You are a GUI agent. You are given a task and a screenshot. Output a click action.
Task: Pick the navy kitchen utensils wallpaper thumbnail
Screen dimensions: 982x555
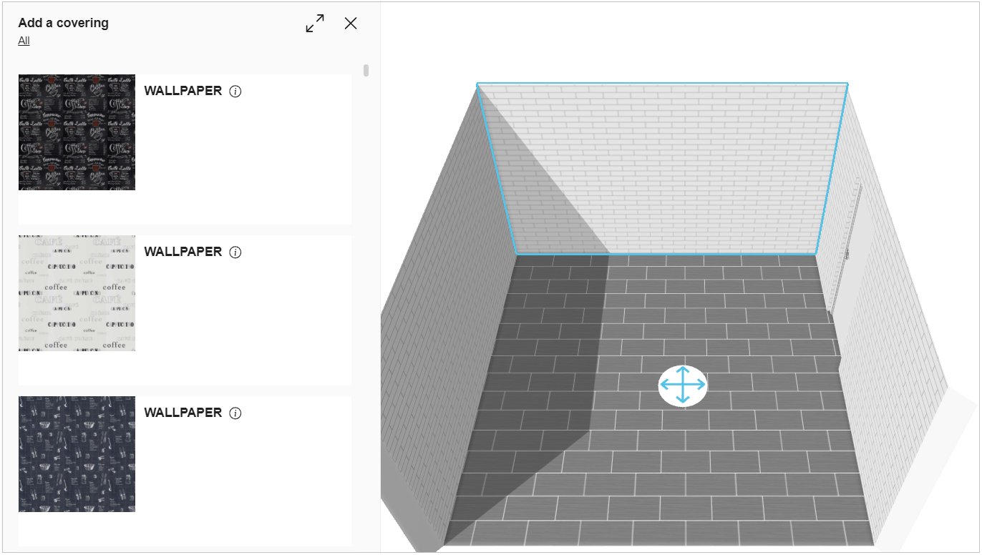77,453
